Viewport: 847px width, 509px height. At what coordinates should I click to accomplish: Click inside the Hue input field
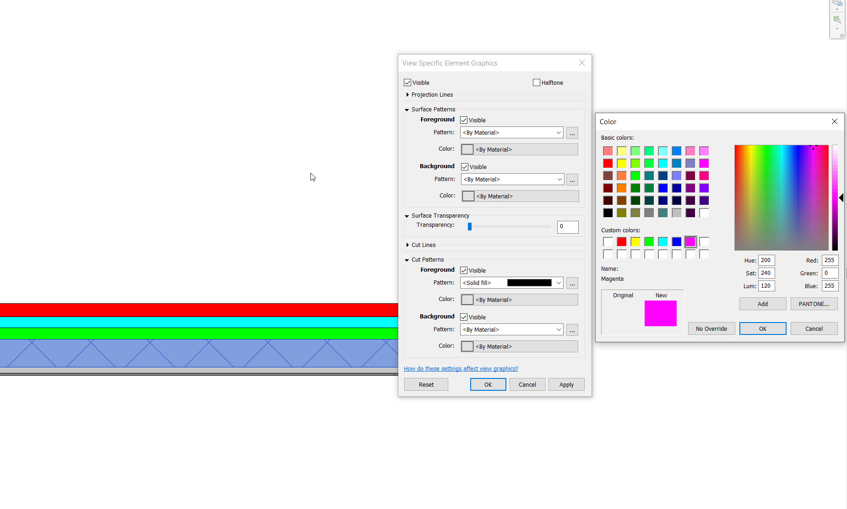point(766,260)
